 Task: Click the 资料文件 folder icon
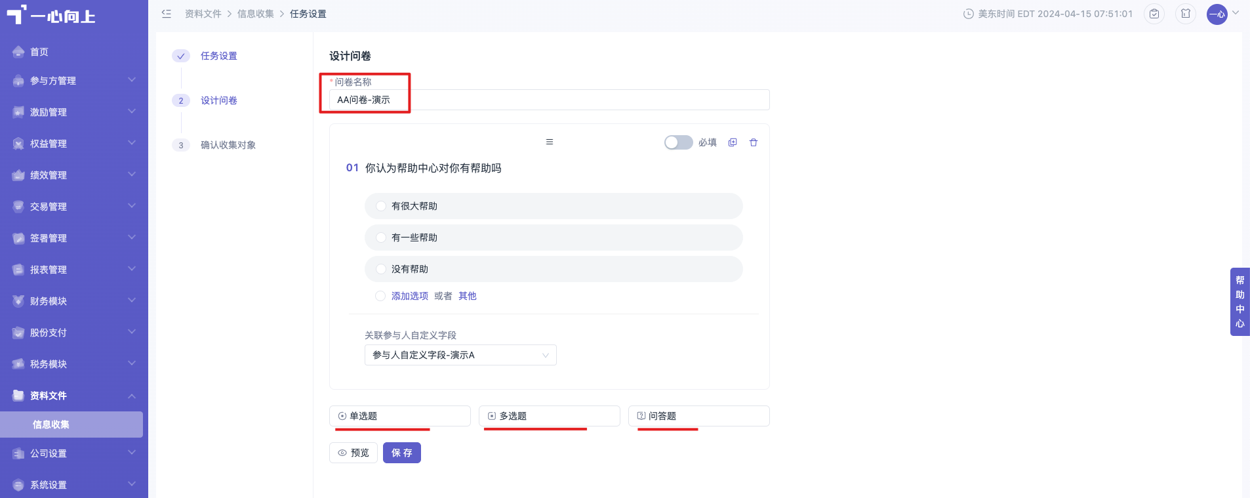click(x=18, y=396)
